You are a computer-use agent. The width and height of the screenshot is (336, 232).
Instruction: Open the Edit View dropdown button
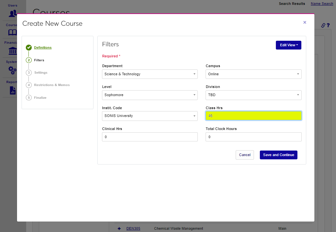[x=288, y=45]
